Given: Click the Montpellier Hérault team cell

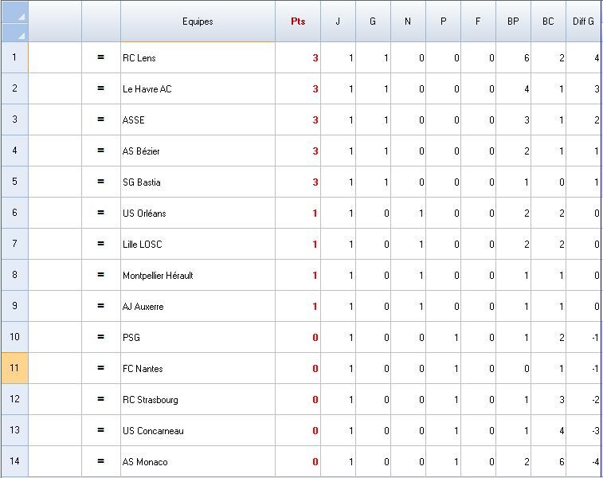Looking at the screenshot, I should click(x=198, y=275).
